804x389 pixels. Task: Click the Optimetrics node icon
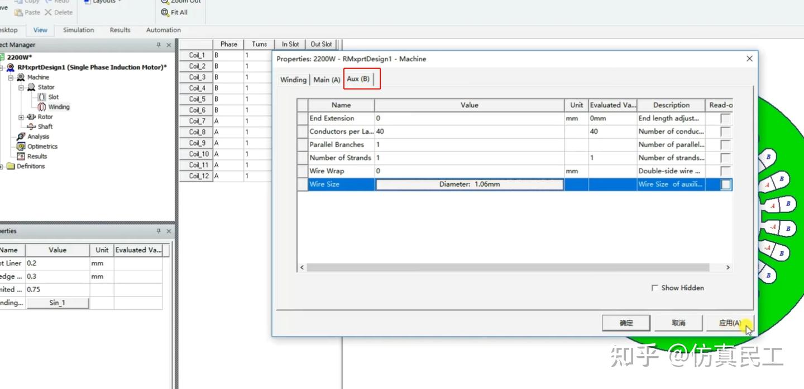(x=21, y=147)
